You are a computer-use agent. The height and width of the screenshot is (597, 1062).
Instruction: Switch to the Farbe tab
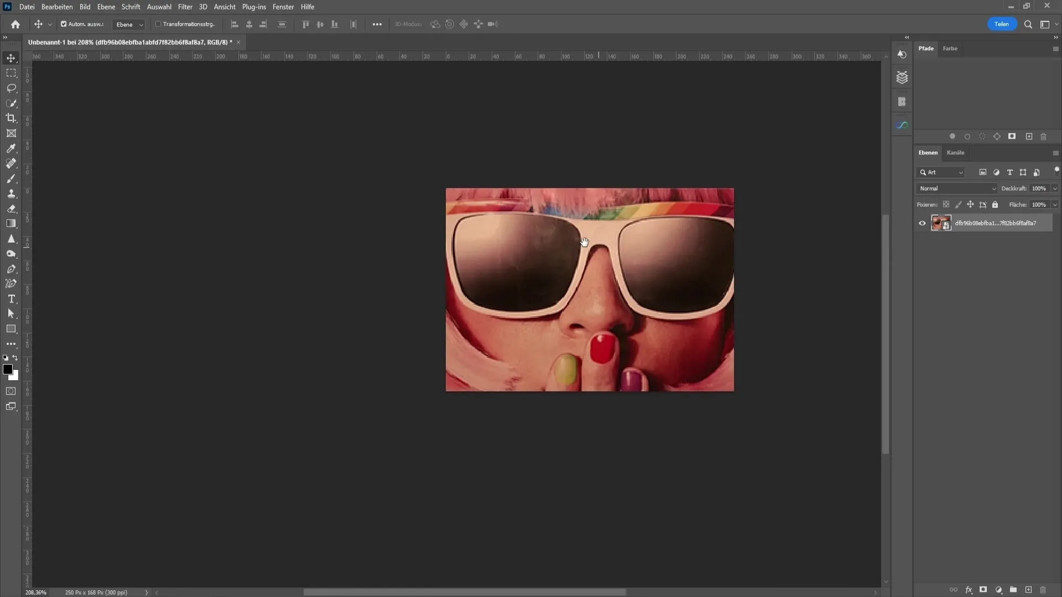[x=950, y=48]
